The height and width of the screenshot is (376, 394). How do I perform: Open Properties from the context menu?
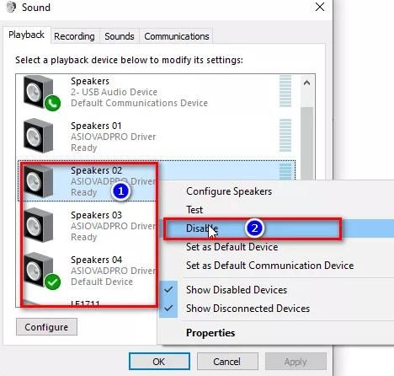coord(210,333)
